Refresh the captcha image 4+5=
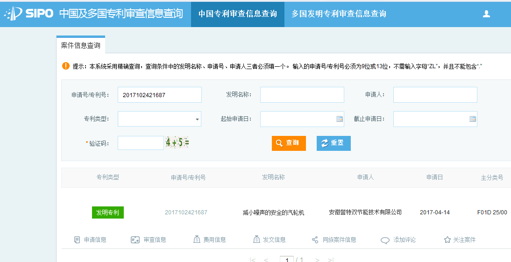Screen dimensions: 511x262 point(177,143)
